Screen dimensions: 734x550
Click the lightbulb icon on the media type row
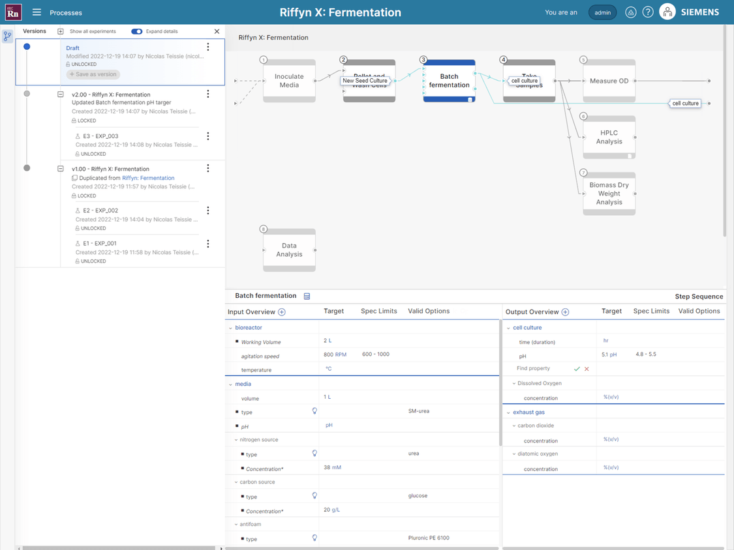pos(314,411)
